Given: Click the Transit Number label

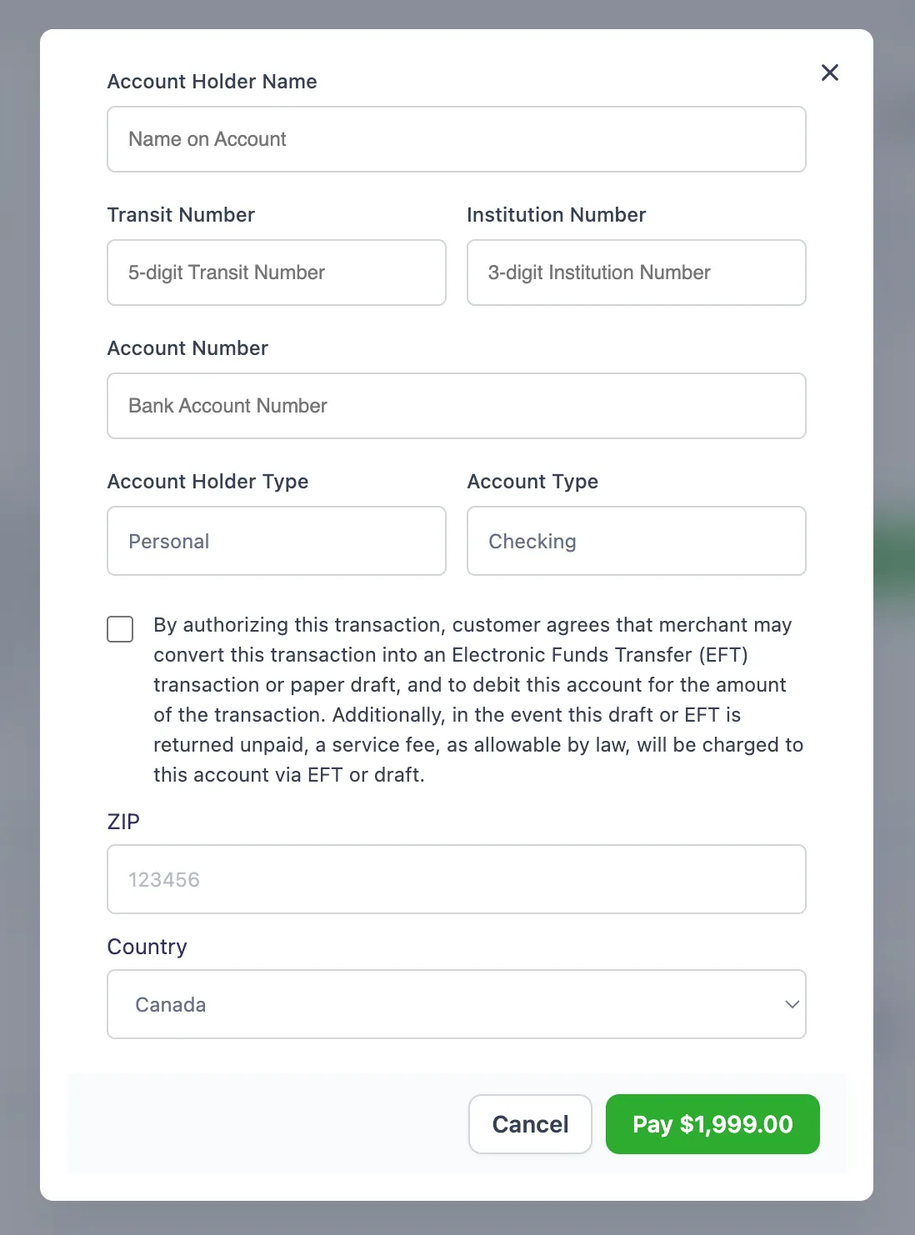Looking at the screenshot, I should [x=180, y=214].
